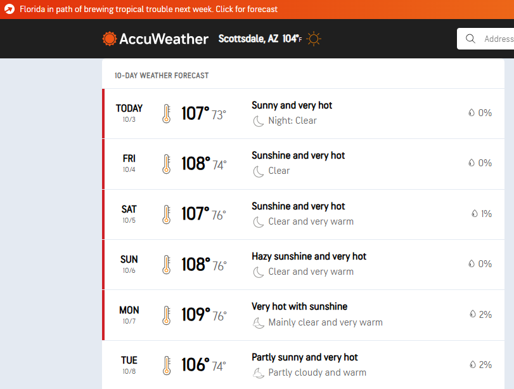Screen dimensions: 514x389
Task: Click the thermometer icon in Friday's row
Action: tap(166, 164)
